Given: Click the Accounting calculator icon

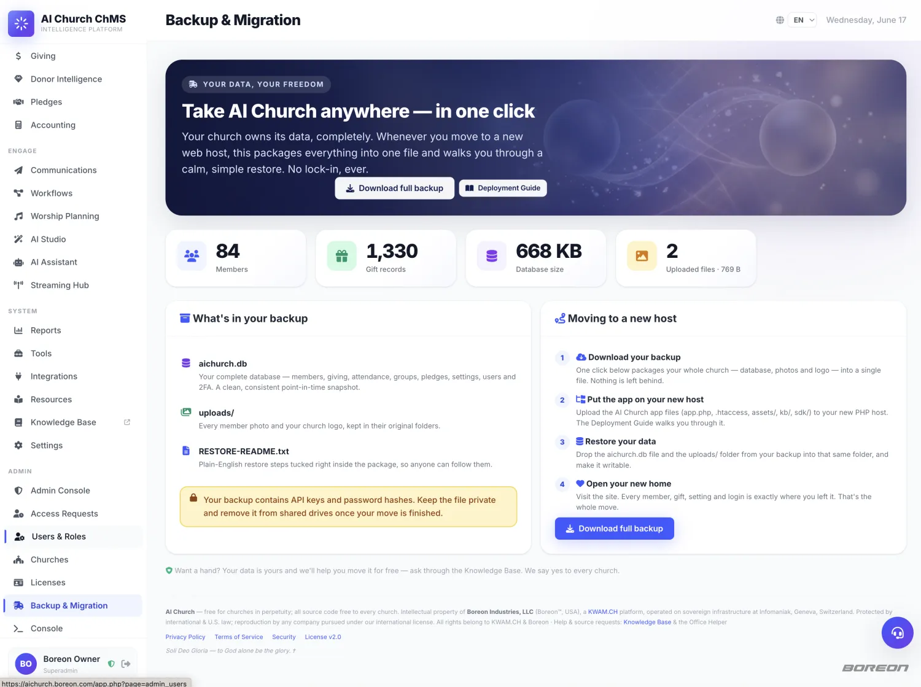Looking at the screenshot, I should point(18,125).
